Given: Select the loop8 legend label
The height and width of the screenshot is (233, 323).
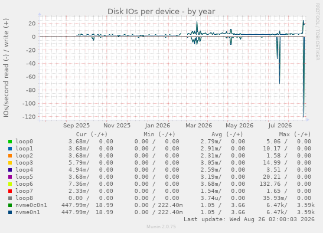Looking at the screenshot, I should (x=24, y=198).
